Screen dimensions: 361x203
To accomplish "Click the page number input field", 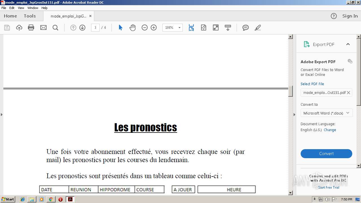I will (x=95, y=28).
